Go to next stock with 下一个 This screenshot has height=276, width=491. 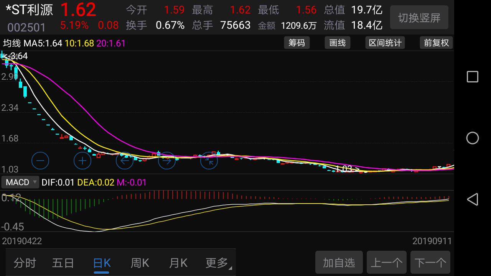click(x=430, y=262)
